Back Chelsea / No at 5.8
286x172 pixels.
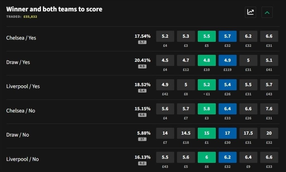pos(207,109)
